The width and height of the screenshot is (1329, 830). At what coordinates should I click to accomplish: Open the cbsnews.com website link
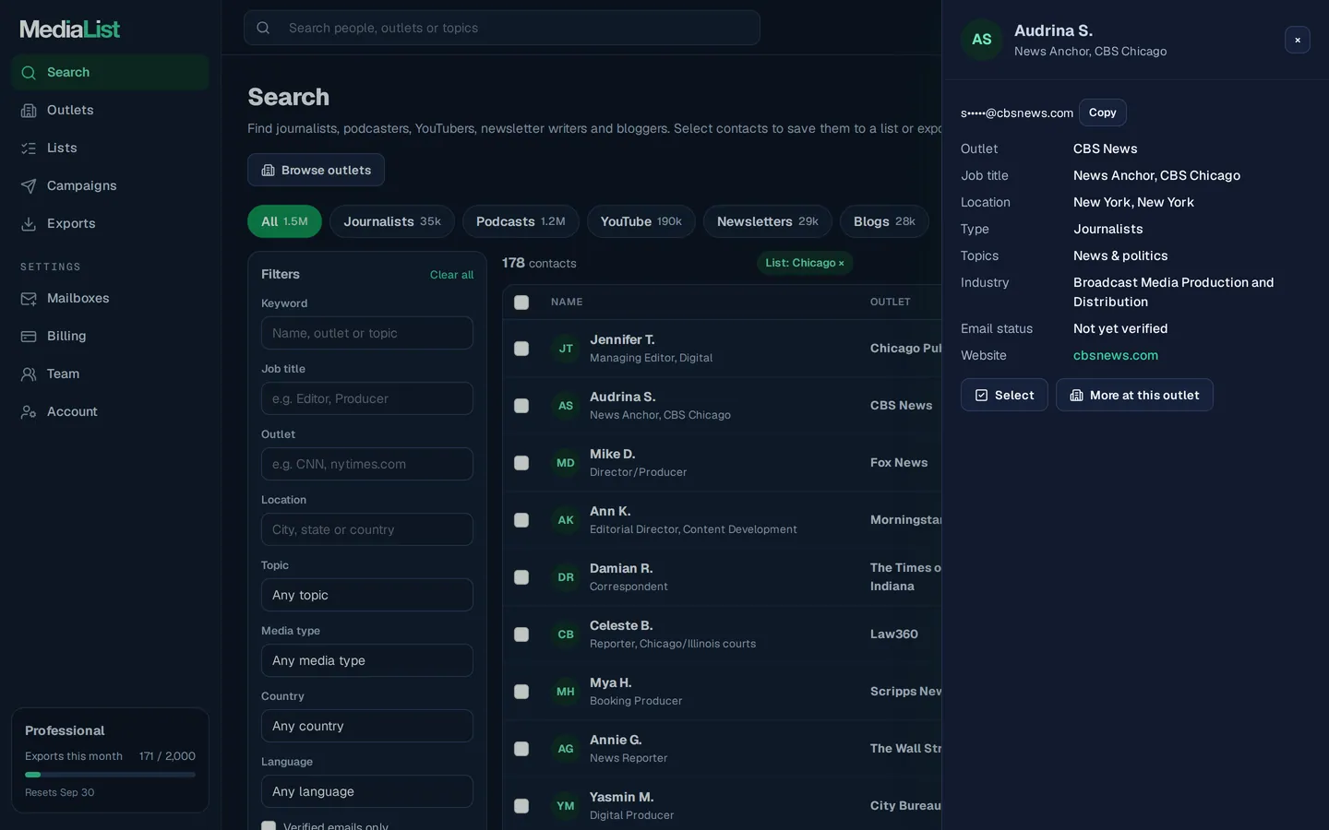(1115, 355)
